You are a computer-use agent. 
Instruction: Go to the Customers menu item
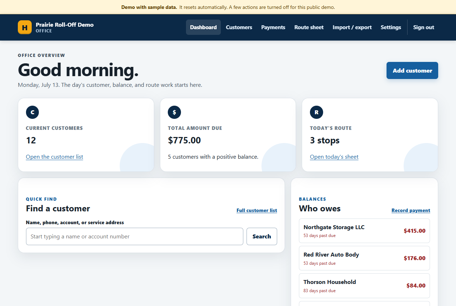pos(239,27)
